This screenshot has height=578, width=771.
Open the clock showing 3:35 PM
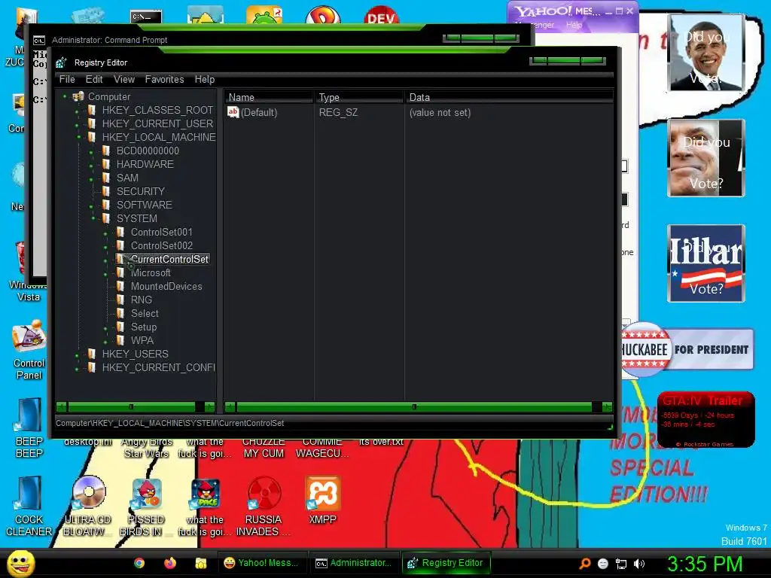704,564
